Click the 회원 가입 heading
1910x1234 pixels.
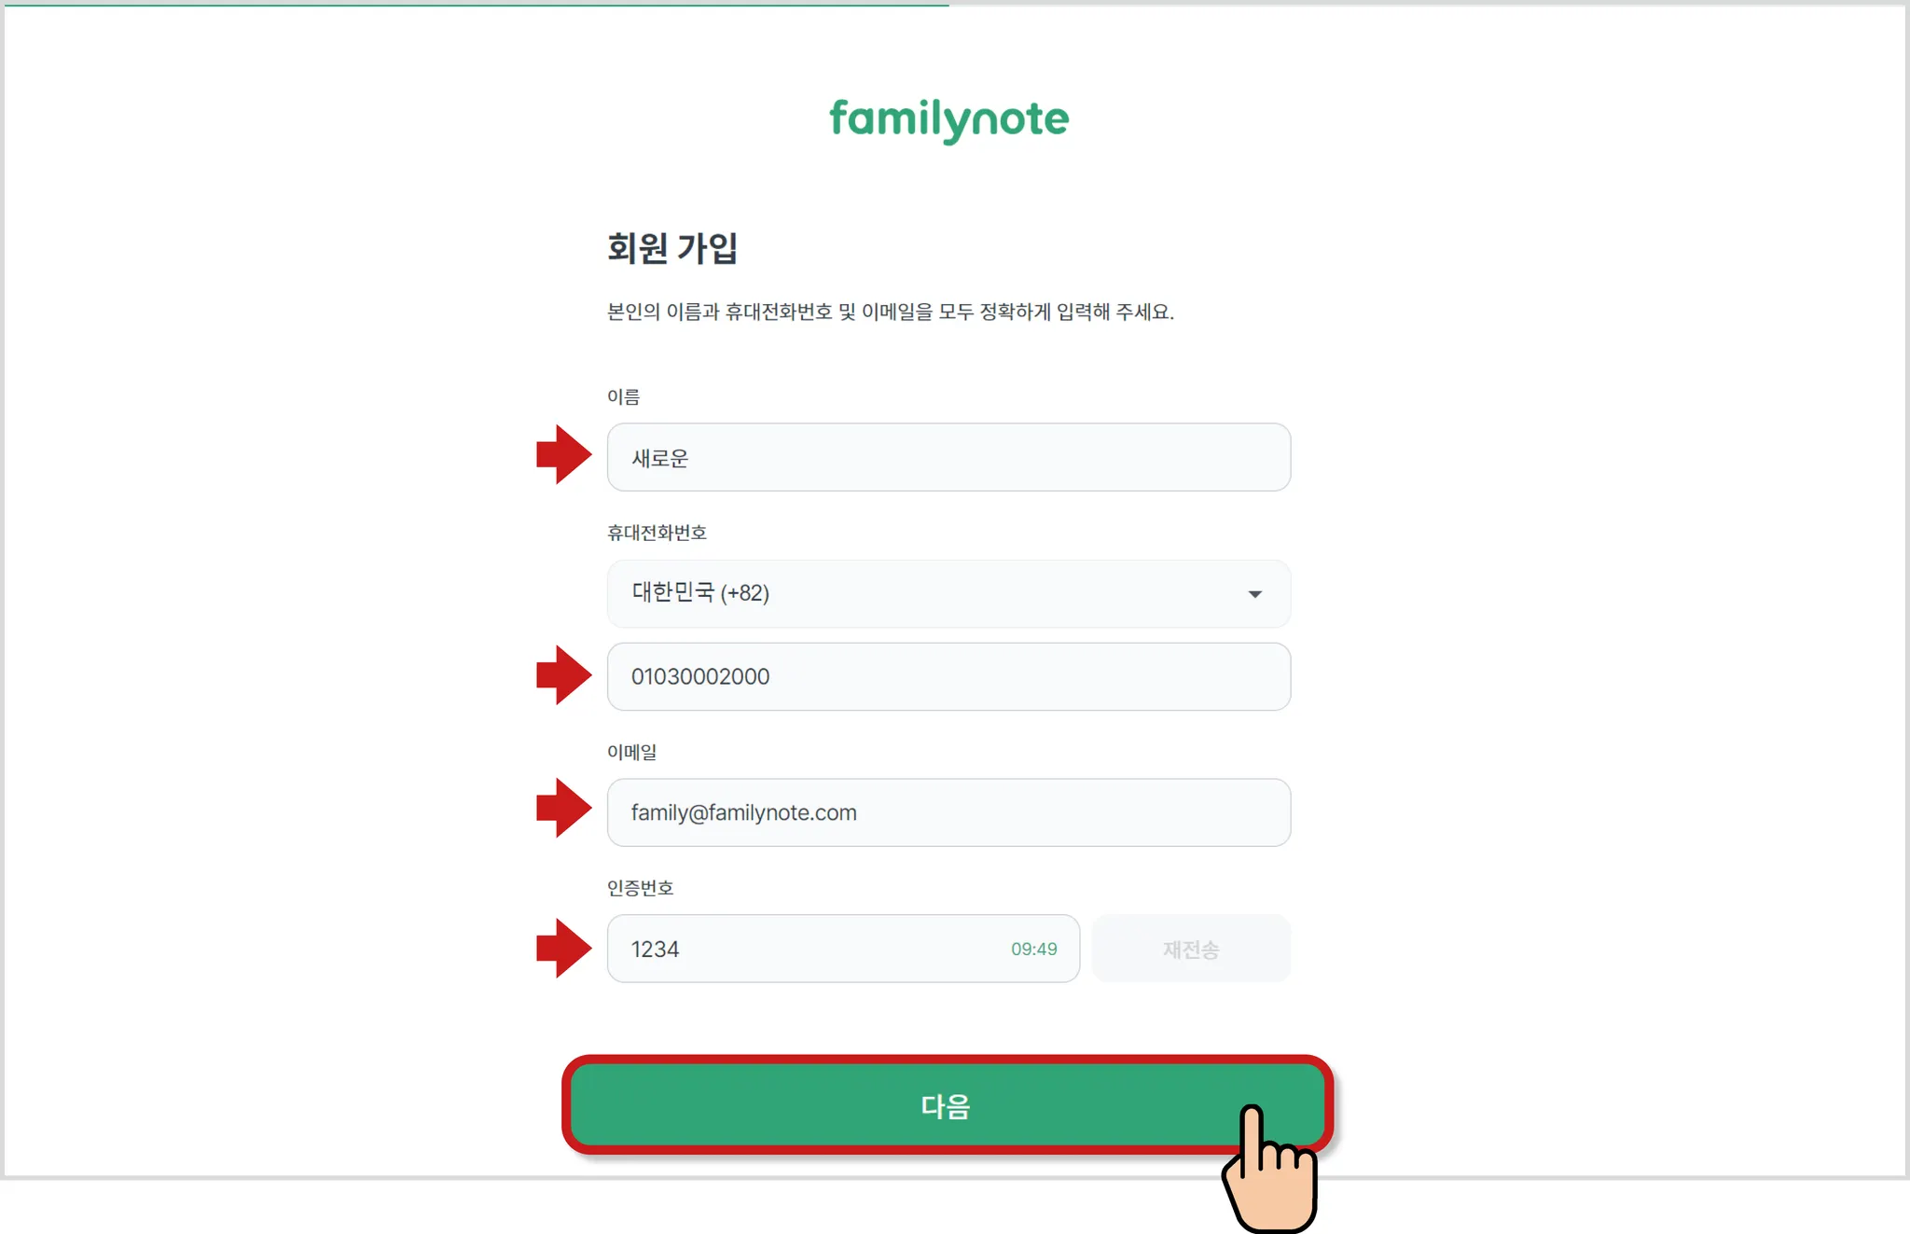pos(672,249)
